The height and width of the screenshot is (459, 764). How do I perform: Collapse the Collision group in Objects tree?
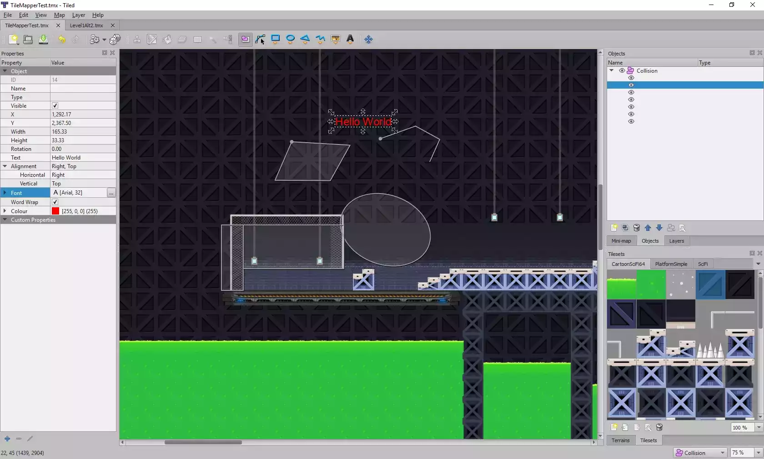pos(612,71)
